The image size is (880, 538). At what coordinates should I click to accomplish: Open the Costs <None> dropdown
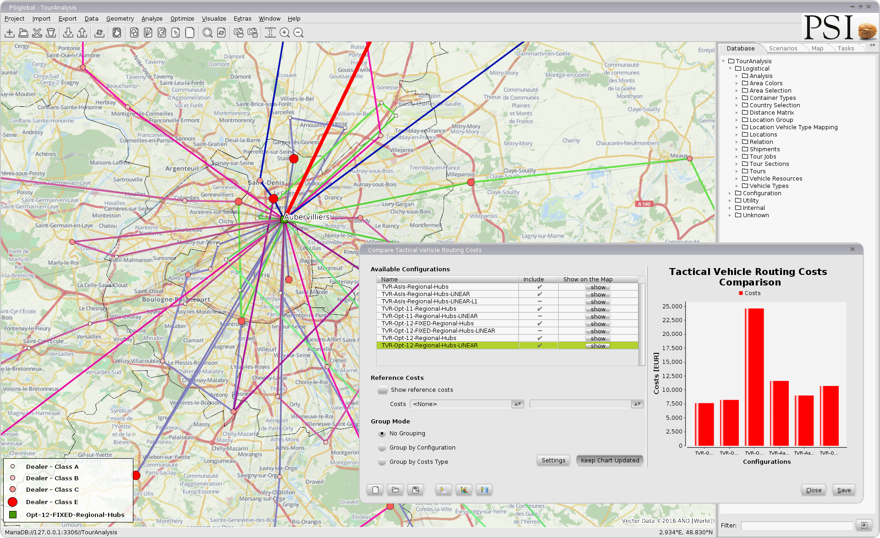[467, 404]
